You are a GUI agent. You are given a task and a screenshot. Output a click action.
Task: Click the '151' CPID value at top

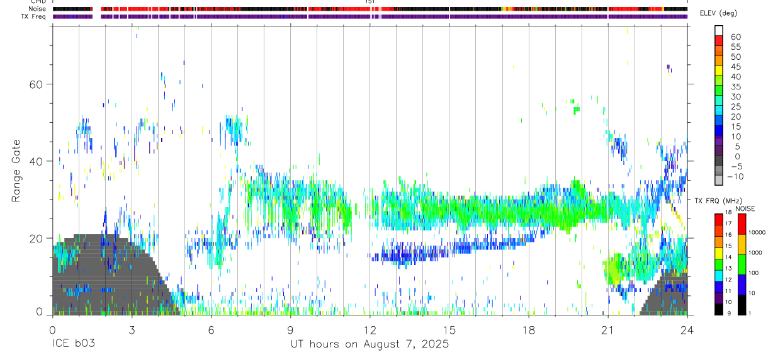370,2
